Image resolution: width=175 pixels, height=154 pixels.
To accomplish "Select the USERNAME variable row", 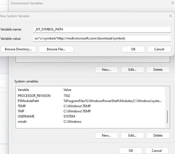I will tap(90, 116).
